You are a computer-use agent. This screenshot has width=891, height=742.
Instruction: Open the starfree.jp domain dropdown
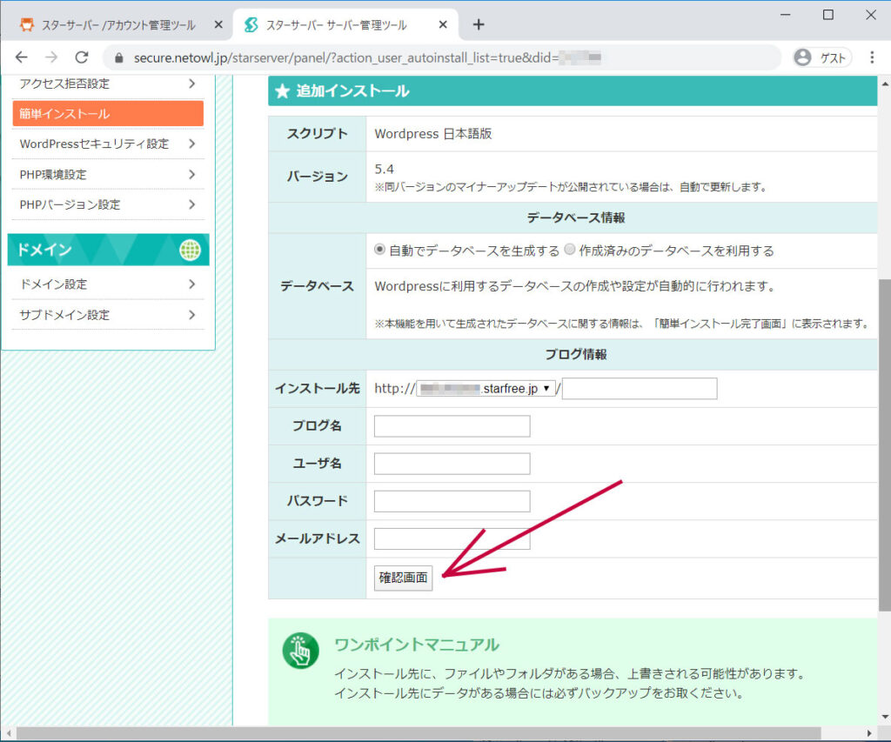click(486, 389)
